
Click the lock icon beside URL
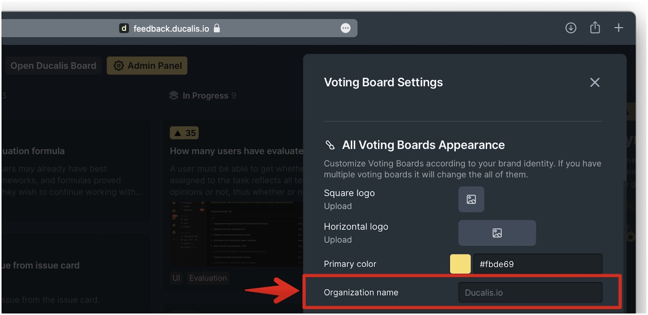[x=217, y=28]
